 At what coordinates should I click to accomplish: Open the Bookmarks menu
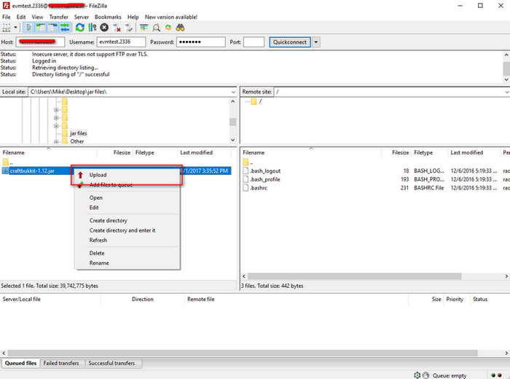(x=108, y=17)
